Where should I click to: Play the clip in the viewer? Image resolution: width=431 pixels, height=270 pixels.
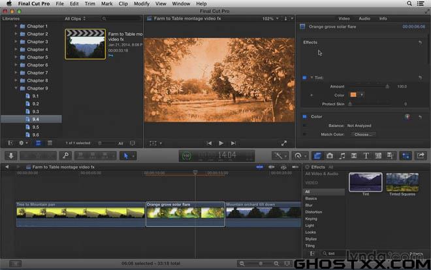(221, 143)
